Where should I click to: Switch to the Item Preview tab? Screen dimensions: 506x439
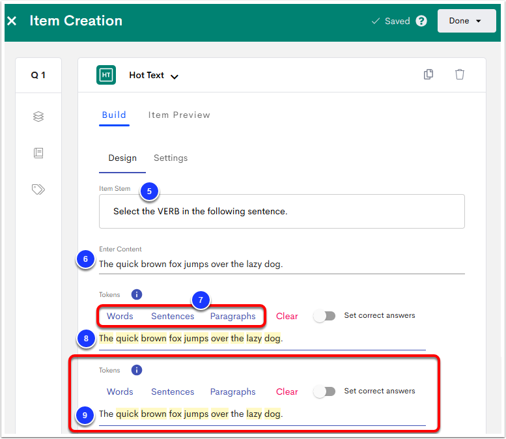(179, 115)
